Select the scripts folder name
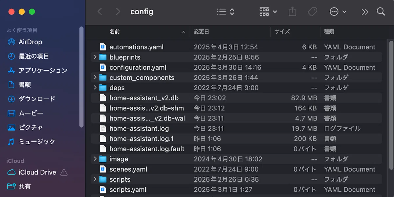 (120, 179)
